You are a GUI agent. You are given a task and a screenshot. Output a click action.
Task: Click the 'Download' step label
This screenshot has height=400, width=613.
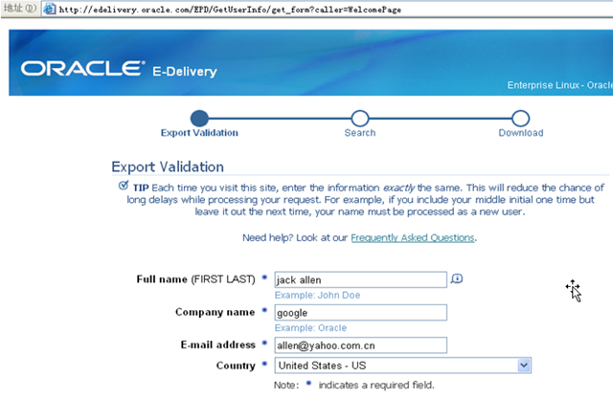click(520, 133)
